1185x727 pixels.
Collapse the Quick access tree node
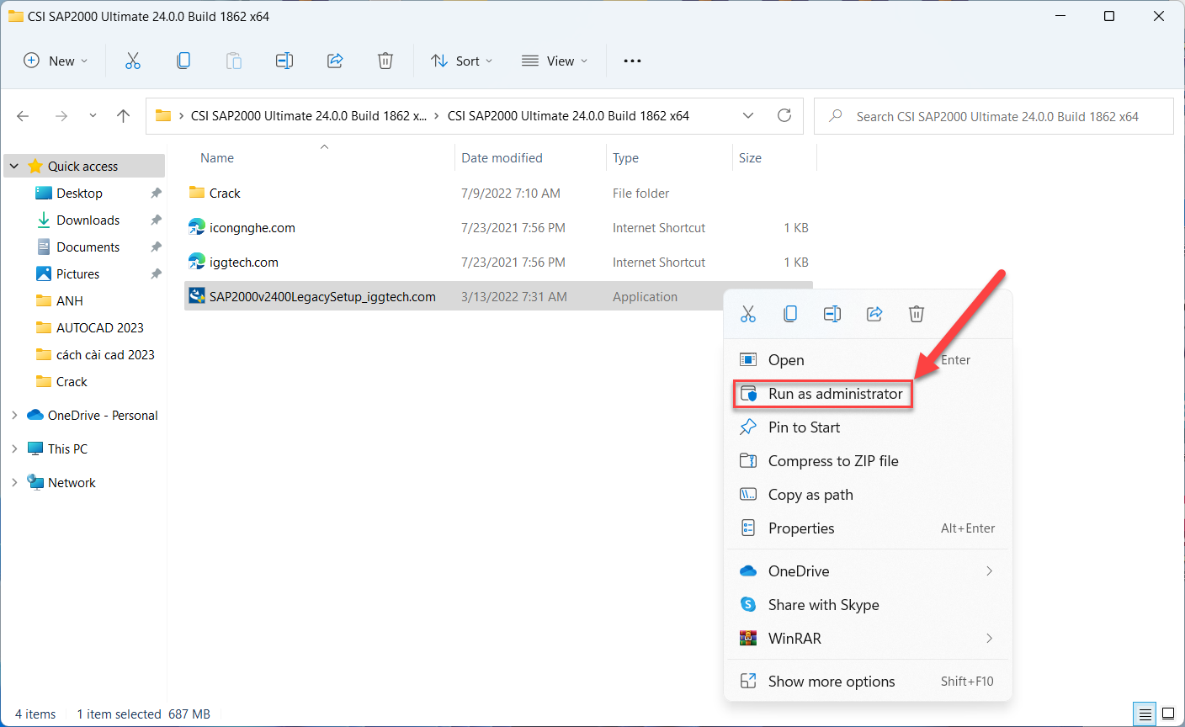14,167
